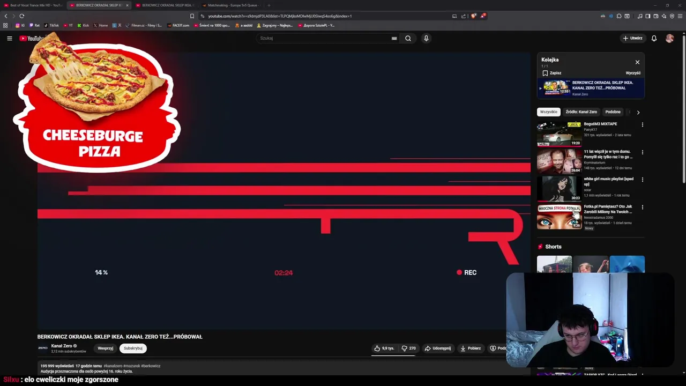
Task: Open the IG bookmark
Action: tap(20, 25)
